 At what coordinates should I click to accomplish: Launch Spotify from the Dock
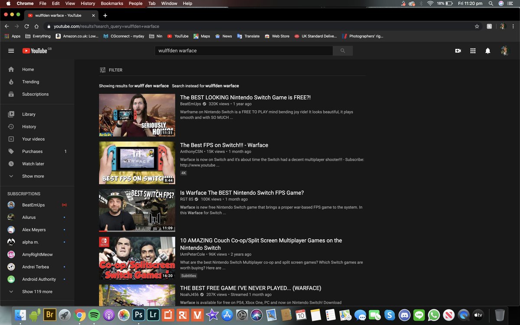tap(94, 315)
